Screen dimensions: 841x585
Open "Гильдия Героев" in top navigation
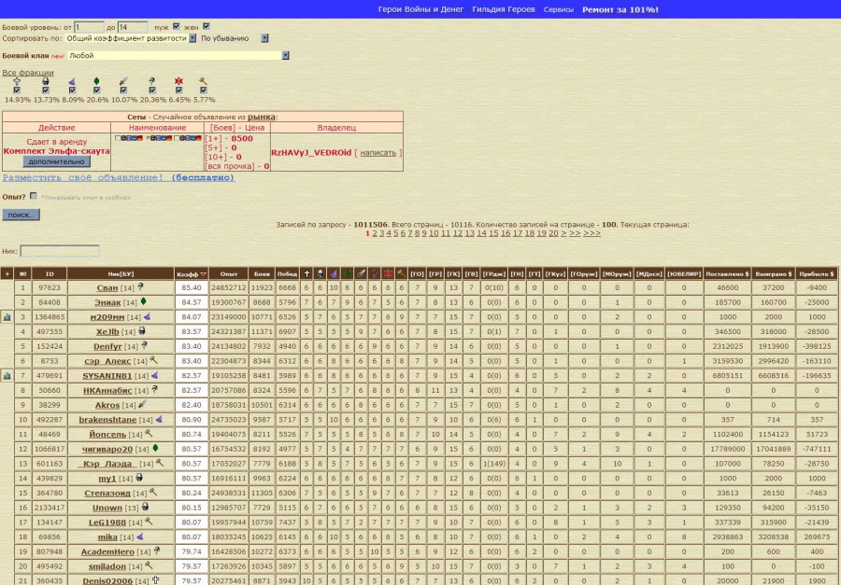tap(504, 9)
